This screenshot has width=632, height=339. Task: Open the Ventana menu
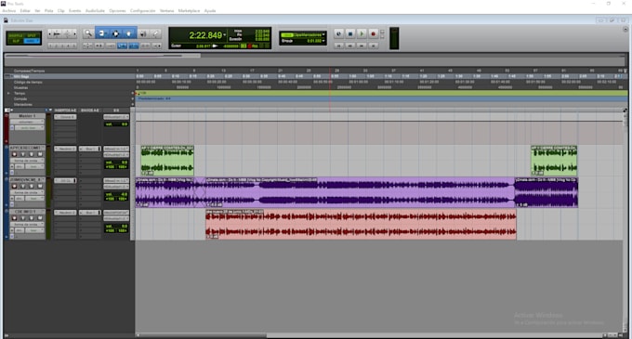[x=166, y=11]
